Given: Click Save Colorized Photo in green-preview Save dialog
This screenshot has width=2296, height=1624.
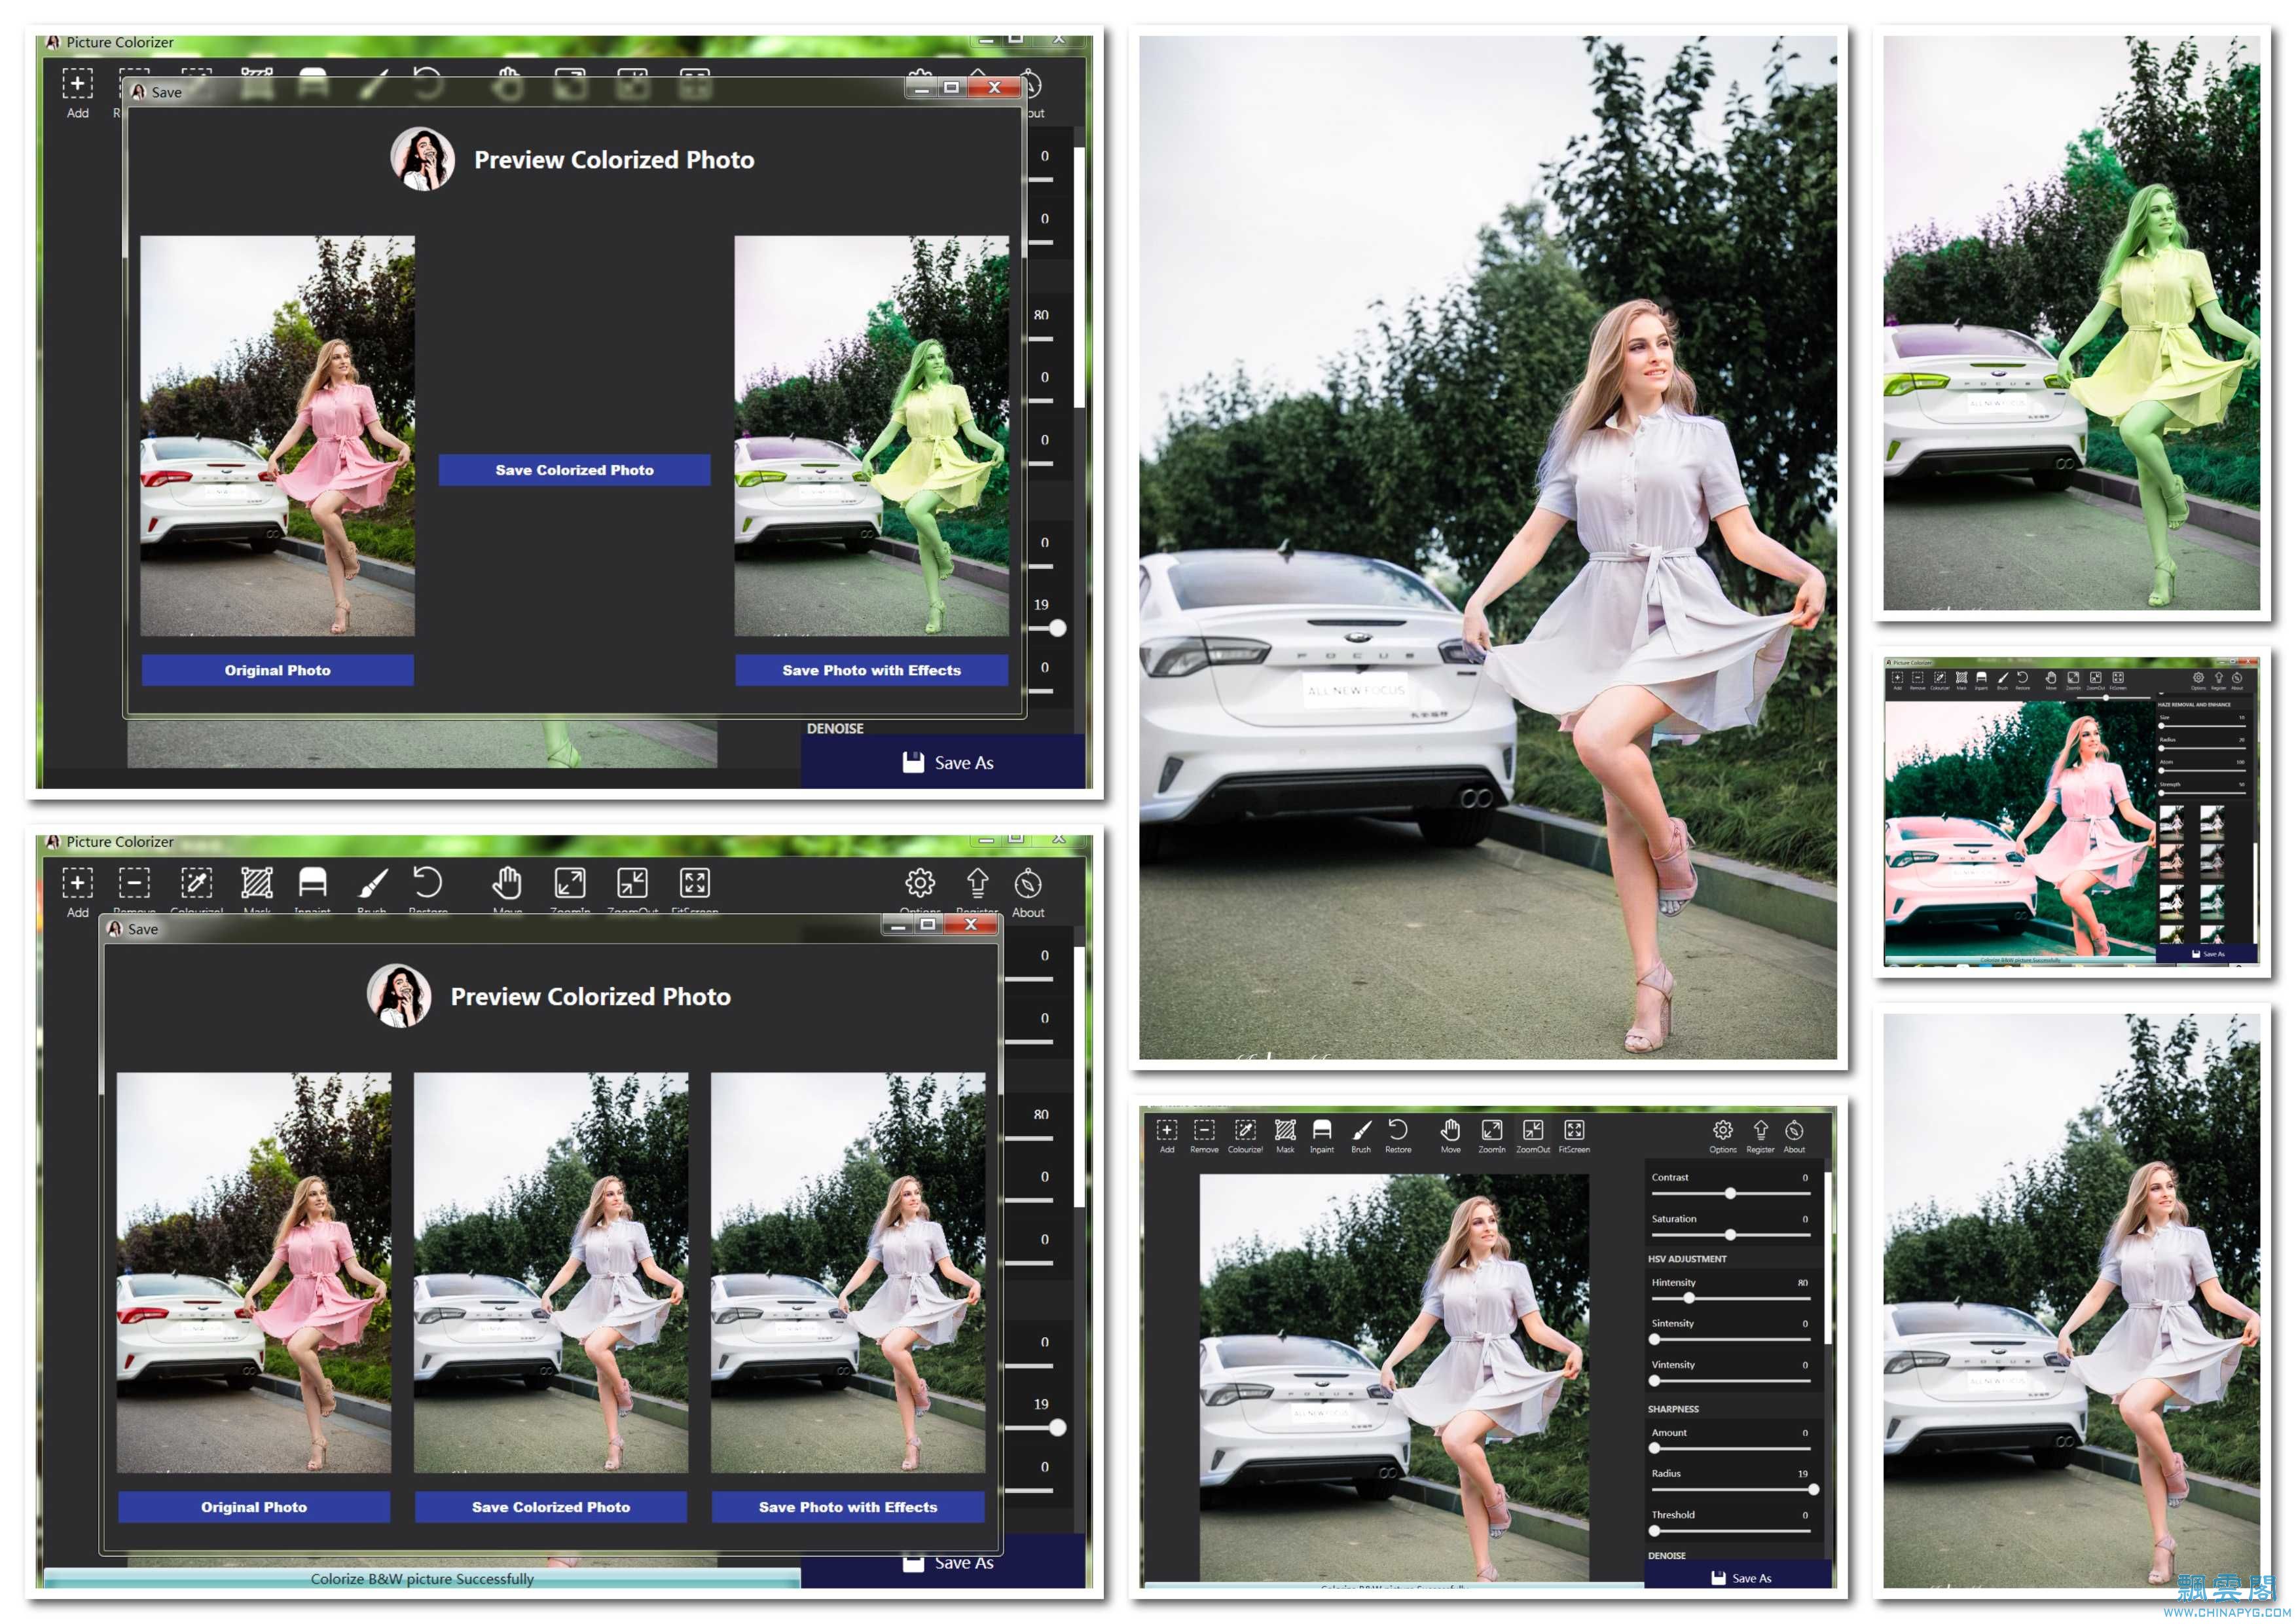Looking at the screenshot, I should tap(574, 470).
